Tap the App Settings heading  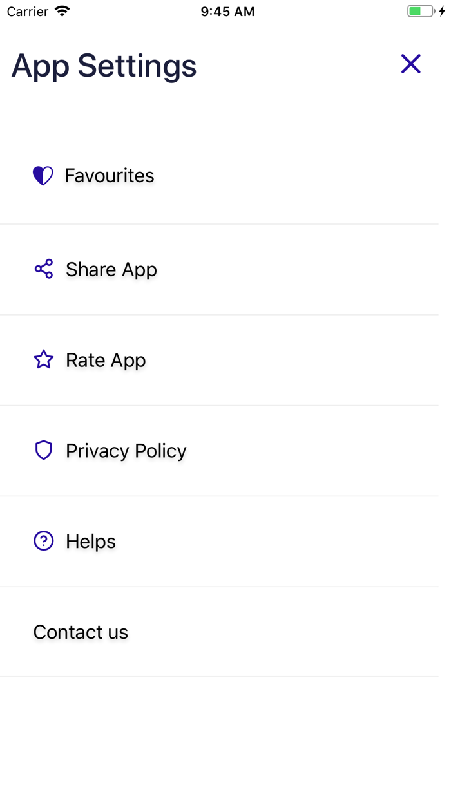pos(104,66)
